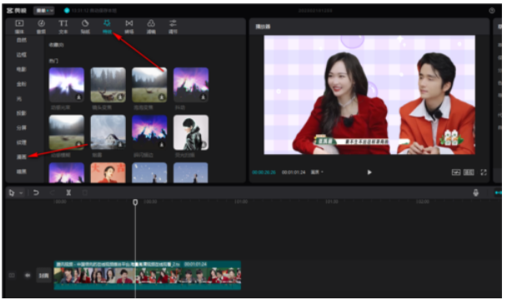Screen dimensions: 507x300
Task: Select the 边框 effects category in sidebar
Action: pos(22,55)
